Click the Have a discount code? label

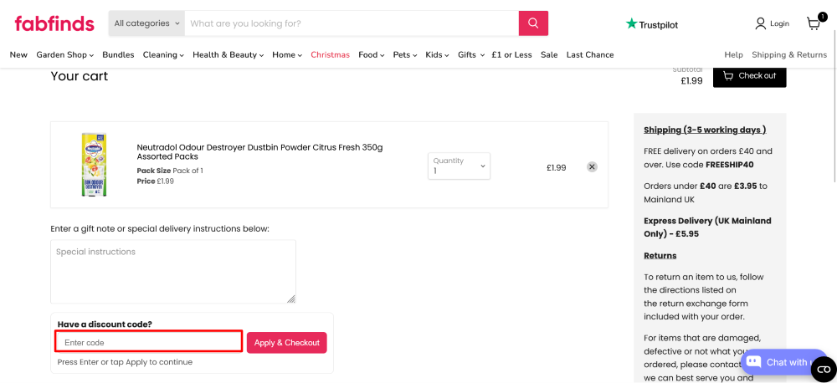[105, 324]
